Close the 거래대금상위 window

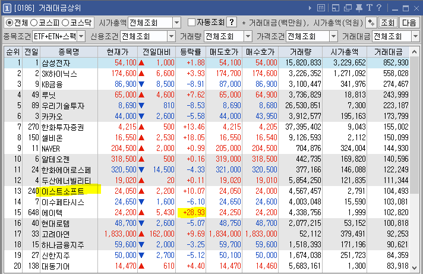coord(416,8)
